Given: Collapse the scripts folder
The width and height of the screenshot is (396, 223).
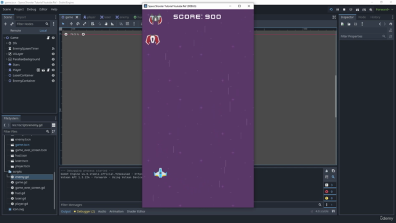Looking at the screenshot, I should tap(7, 172).
